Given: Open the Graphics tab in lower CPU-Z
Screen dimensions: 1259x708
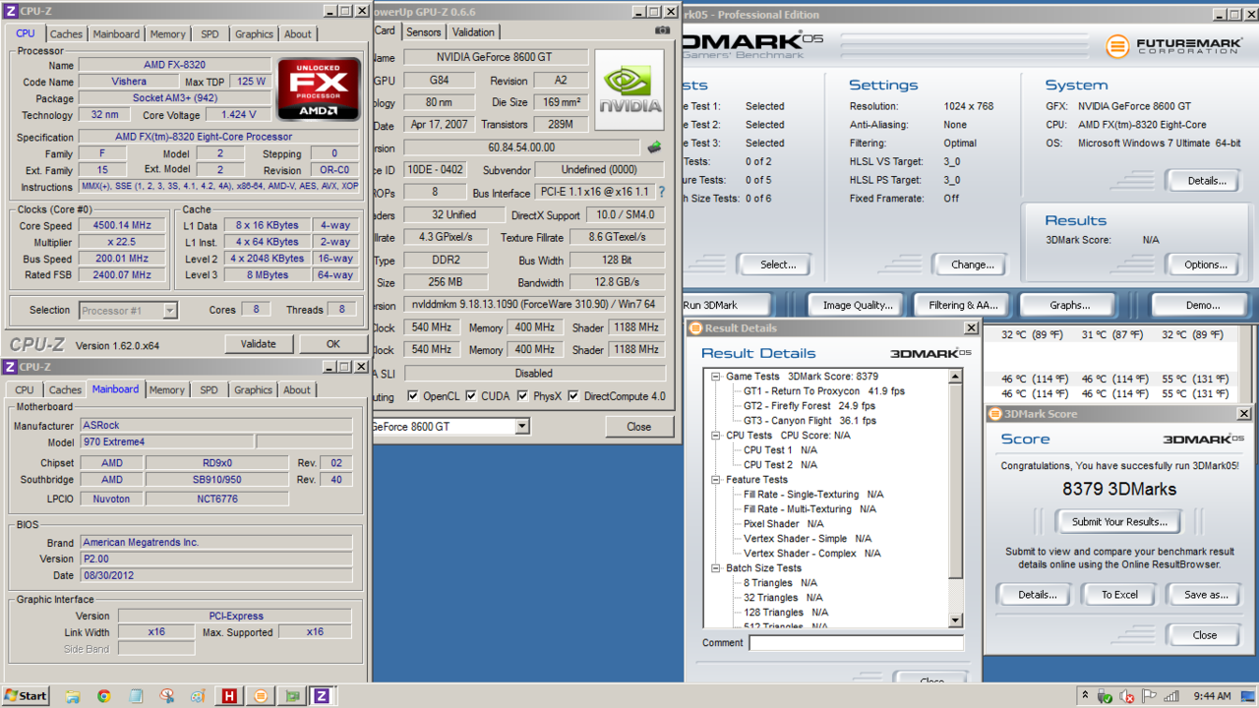Looking at the screenshot, I should (253, 389).
